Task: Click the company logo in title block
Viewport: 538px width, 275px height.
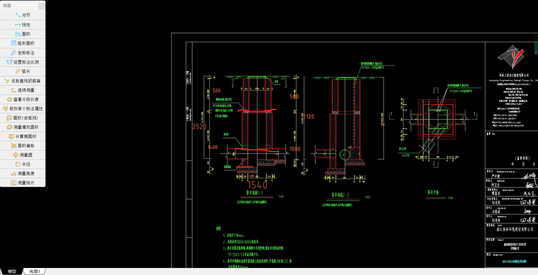Action: click(511, 58)
